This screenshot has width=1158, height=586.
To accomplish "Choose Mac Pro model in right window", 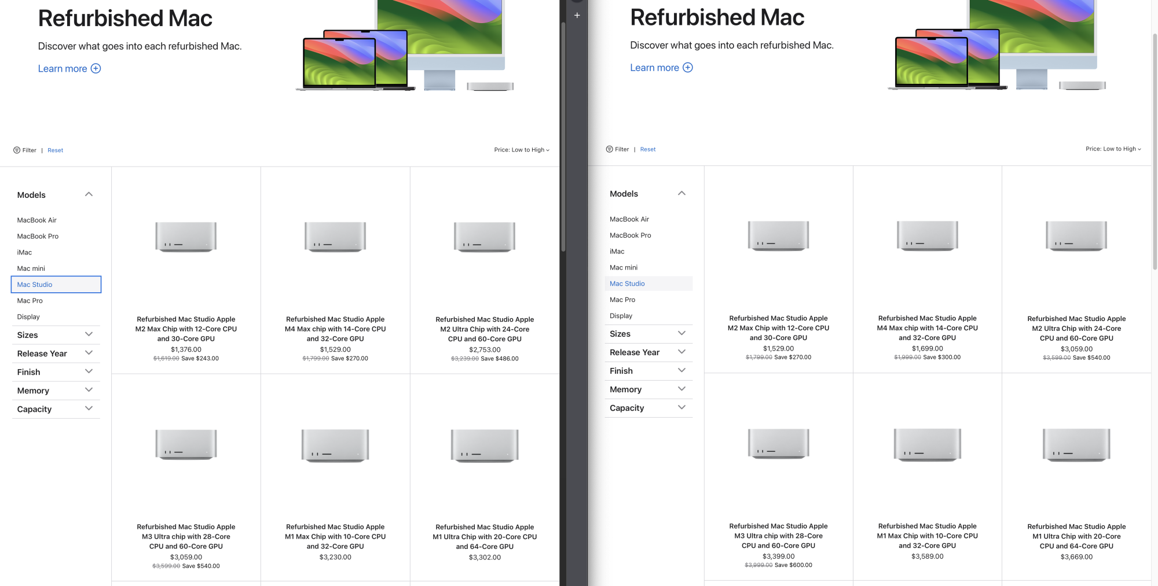I will pyautogui.click(x=622, y=300).
